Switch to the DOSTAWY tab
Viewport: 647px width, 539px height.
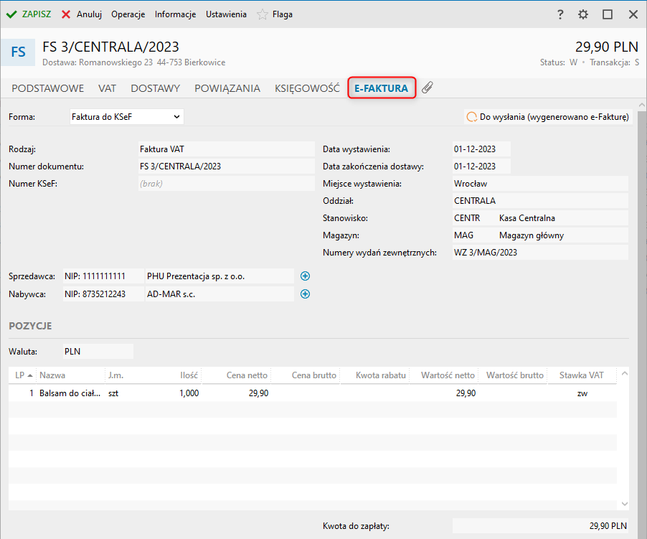(155, 88)
